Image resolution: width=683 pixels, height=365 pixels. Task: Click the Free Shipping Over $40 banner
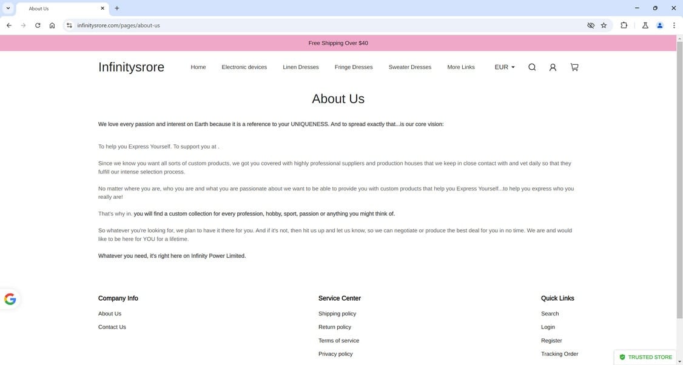[x=338, y=43]
